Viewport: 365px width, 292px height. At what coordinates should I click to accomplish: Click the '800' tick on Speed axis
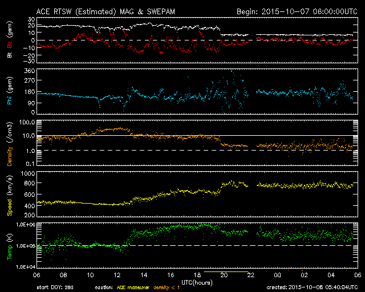coord(30,183)
